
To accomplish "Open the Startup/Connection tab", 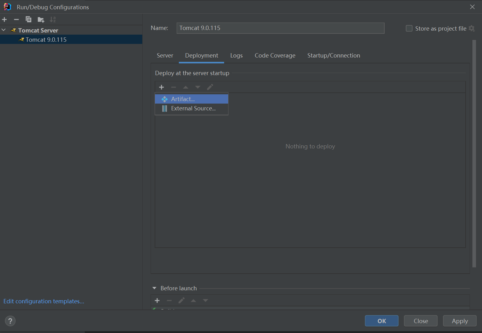I will click(334, 56).
